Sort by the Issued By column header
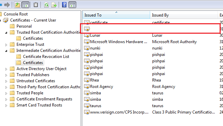This screenshot has height=126, width=223. 184,15
